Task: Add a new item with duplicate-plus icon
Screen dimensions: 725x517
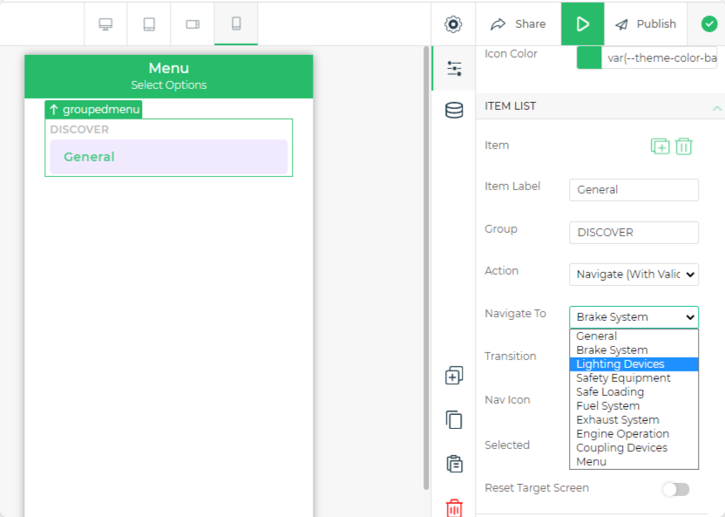Action: (x=660, y=146)
